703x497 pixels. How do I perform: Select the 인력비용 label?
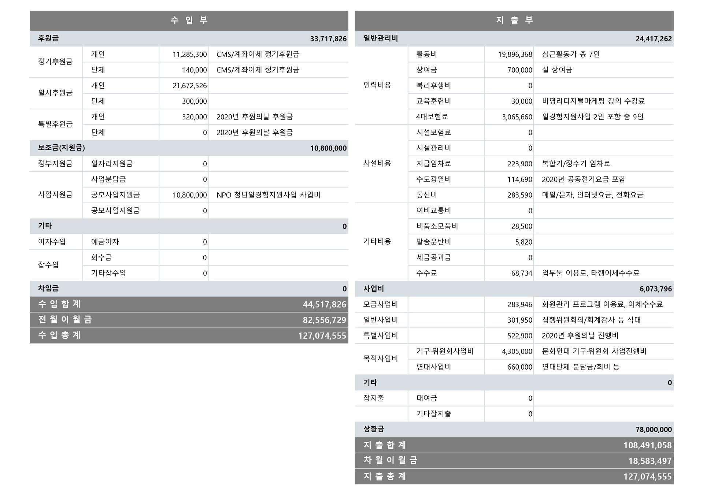377,85
